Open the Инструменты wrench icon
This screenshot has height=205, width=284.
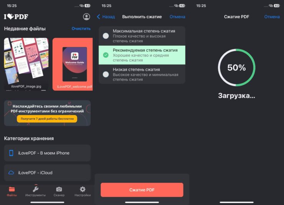pos(35,189)
